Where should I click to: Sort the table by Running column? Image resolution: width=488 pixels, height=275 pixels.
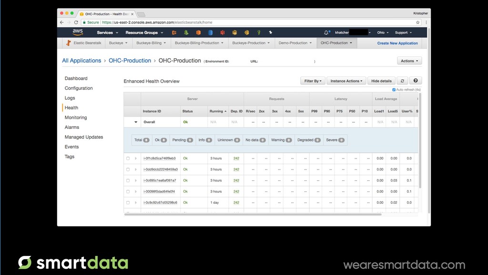pos(218,111)
